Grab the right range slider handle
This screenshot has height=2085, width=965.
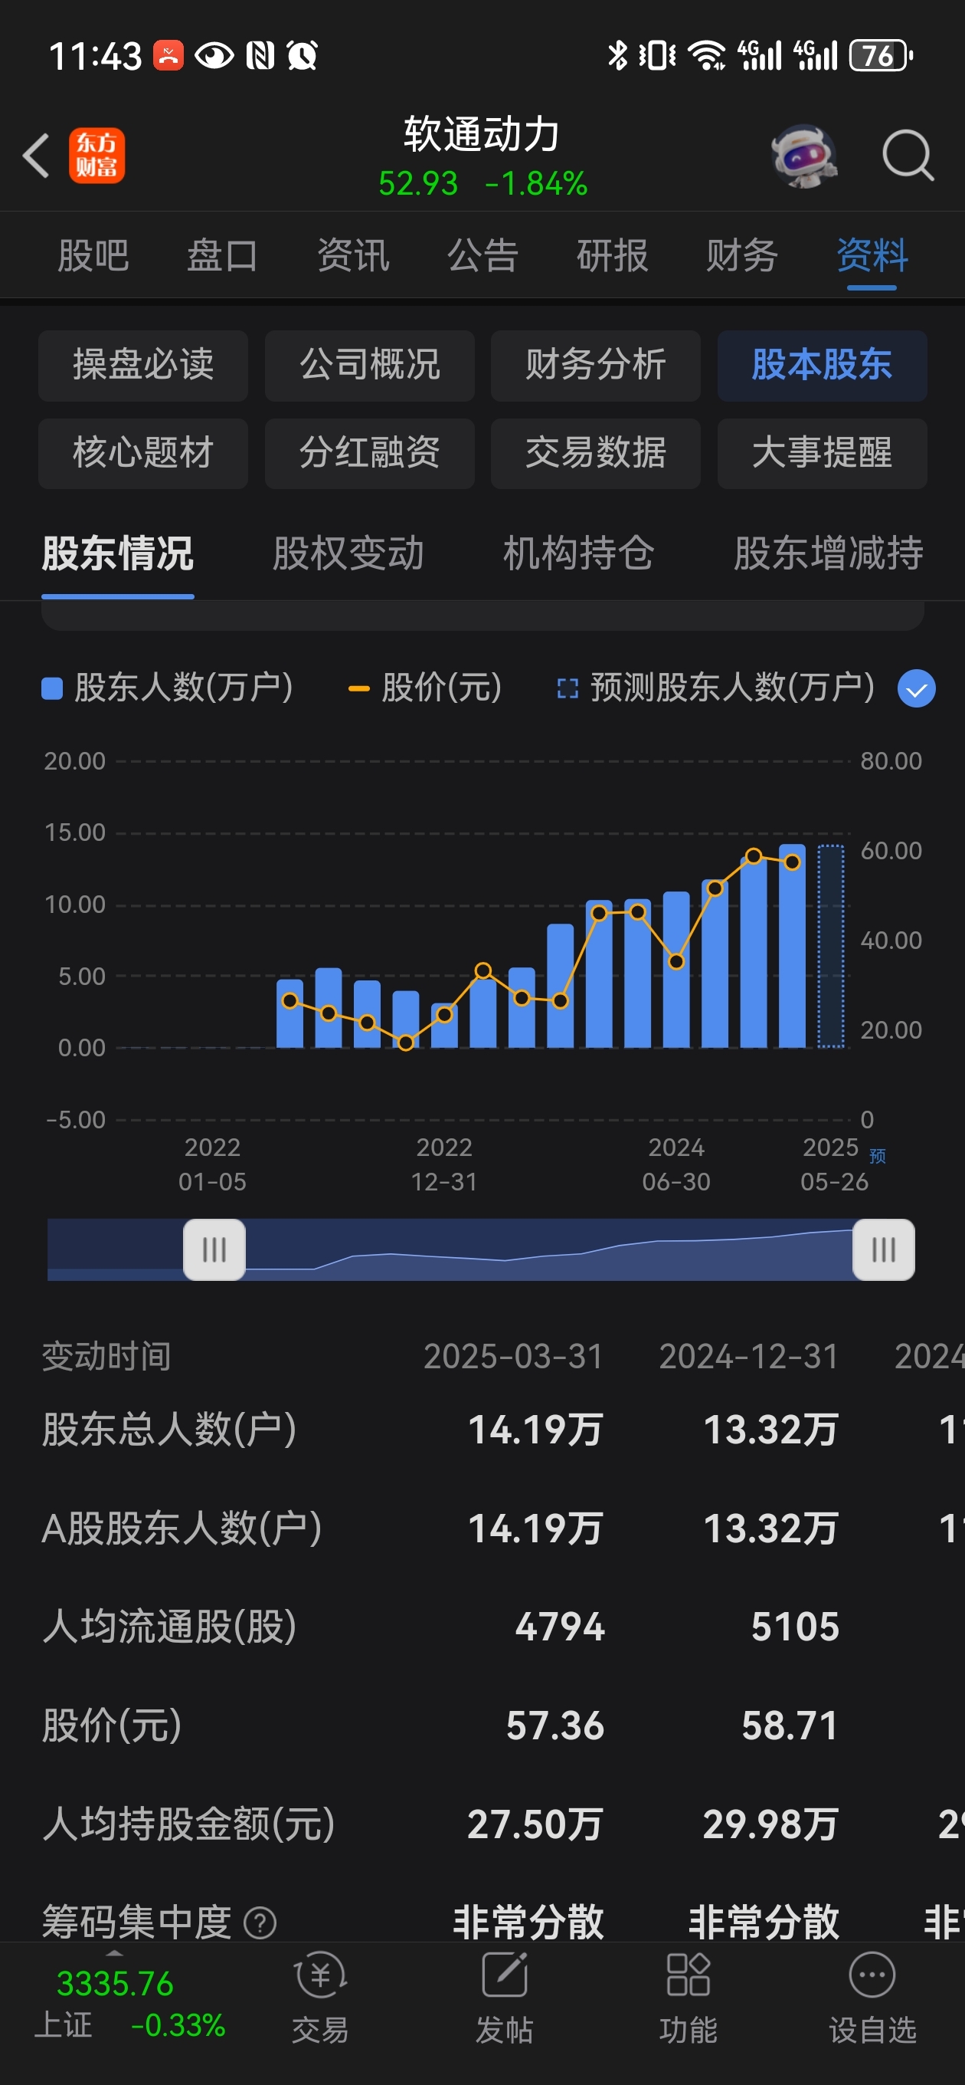coord(884,1249)
